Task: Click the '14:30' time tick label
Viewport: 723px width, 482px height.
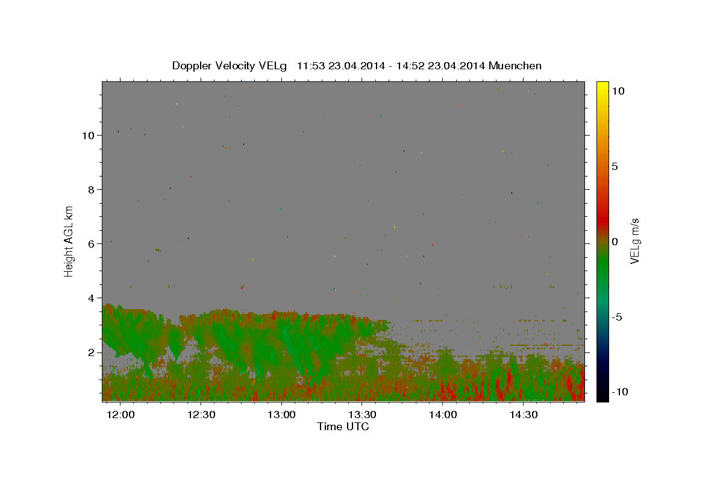Action: coord(524,415)
